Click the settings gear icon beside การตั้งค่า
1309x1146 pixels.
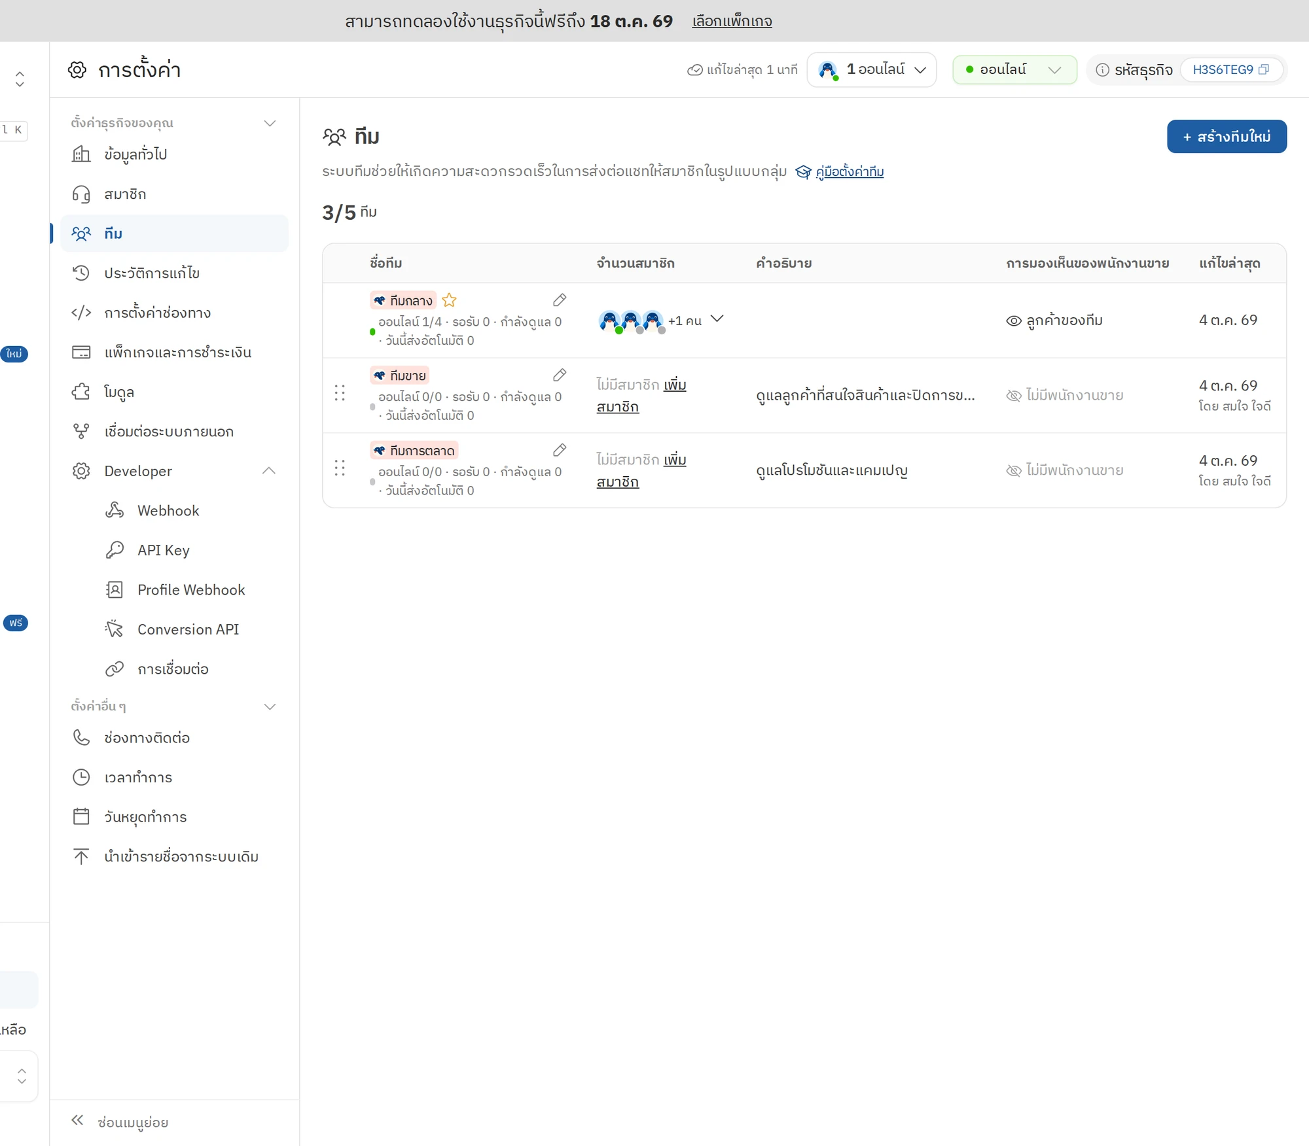click(77, 70)
